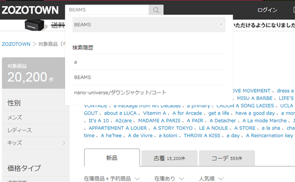Select BEAMS from search history
The image size is (295, 182).
pos(149,77)
